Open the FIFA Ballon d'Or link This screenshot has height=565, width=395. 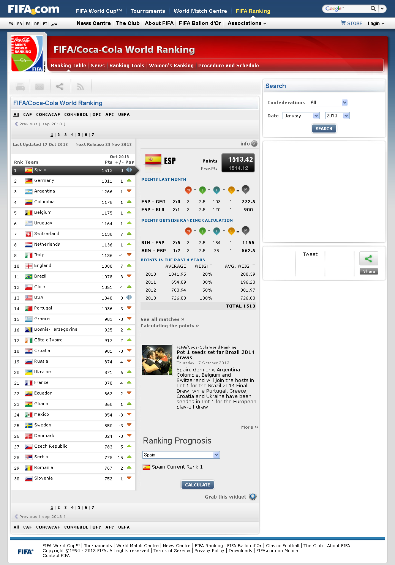[200, 23]
